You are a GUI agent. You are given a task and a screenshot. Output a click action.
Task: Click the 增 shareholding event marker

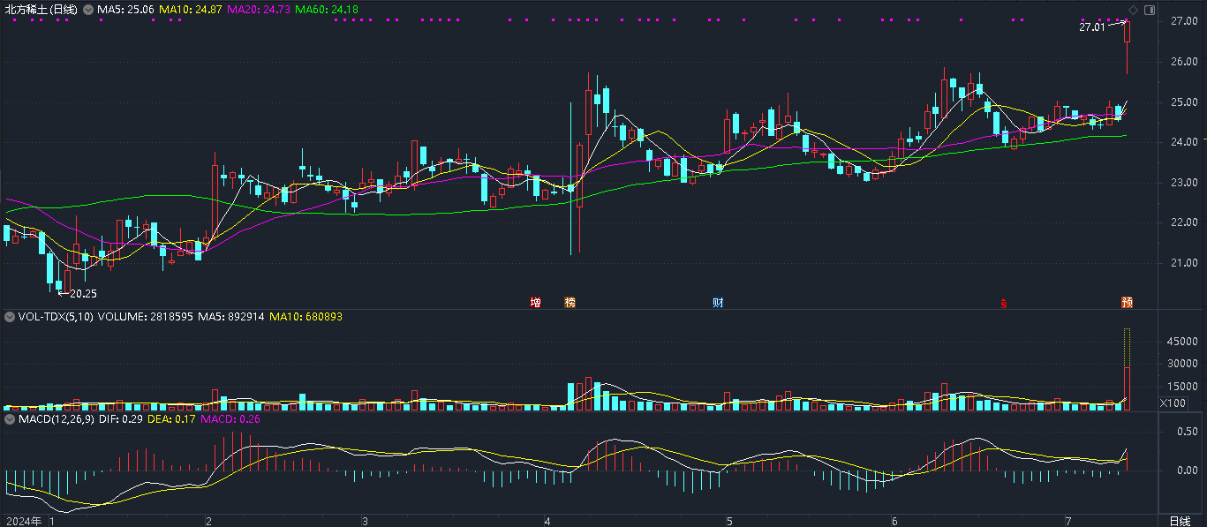coord(535,303)
